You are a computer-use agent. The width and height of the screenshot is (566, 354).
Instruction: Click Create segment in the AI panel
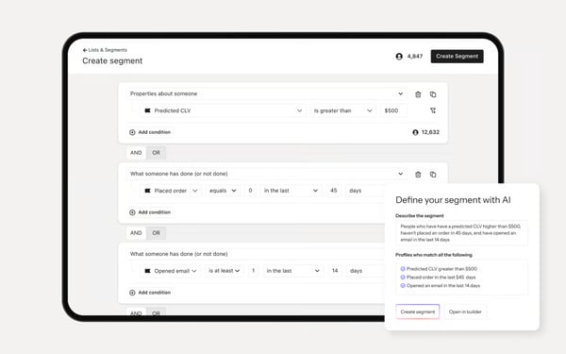click(418, 312)
